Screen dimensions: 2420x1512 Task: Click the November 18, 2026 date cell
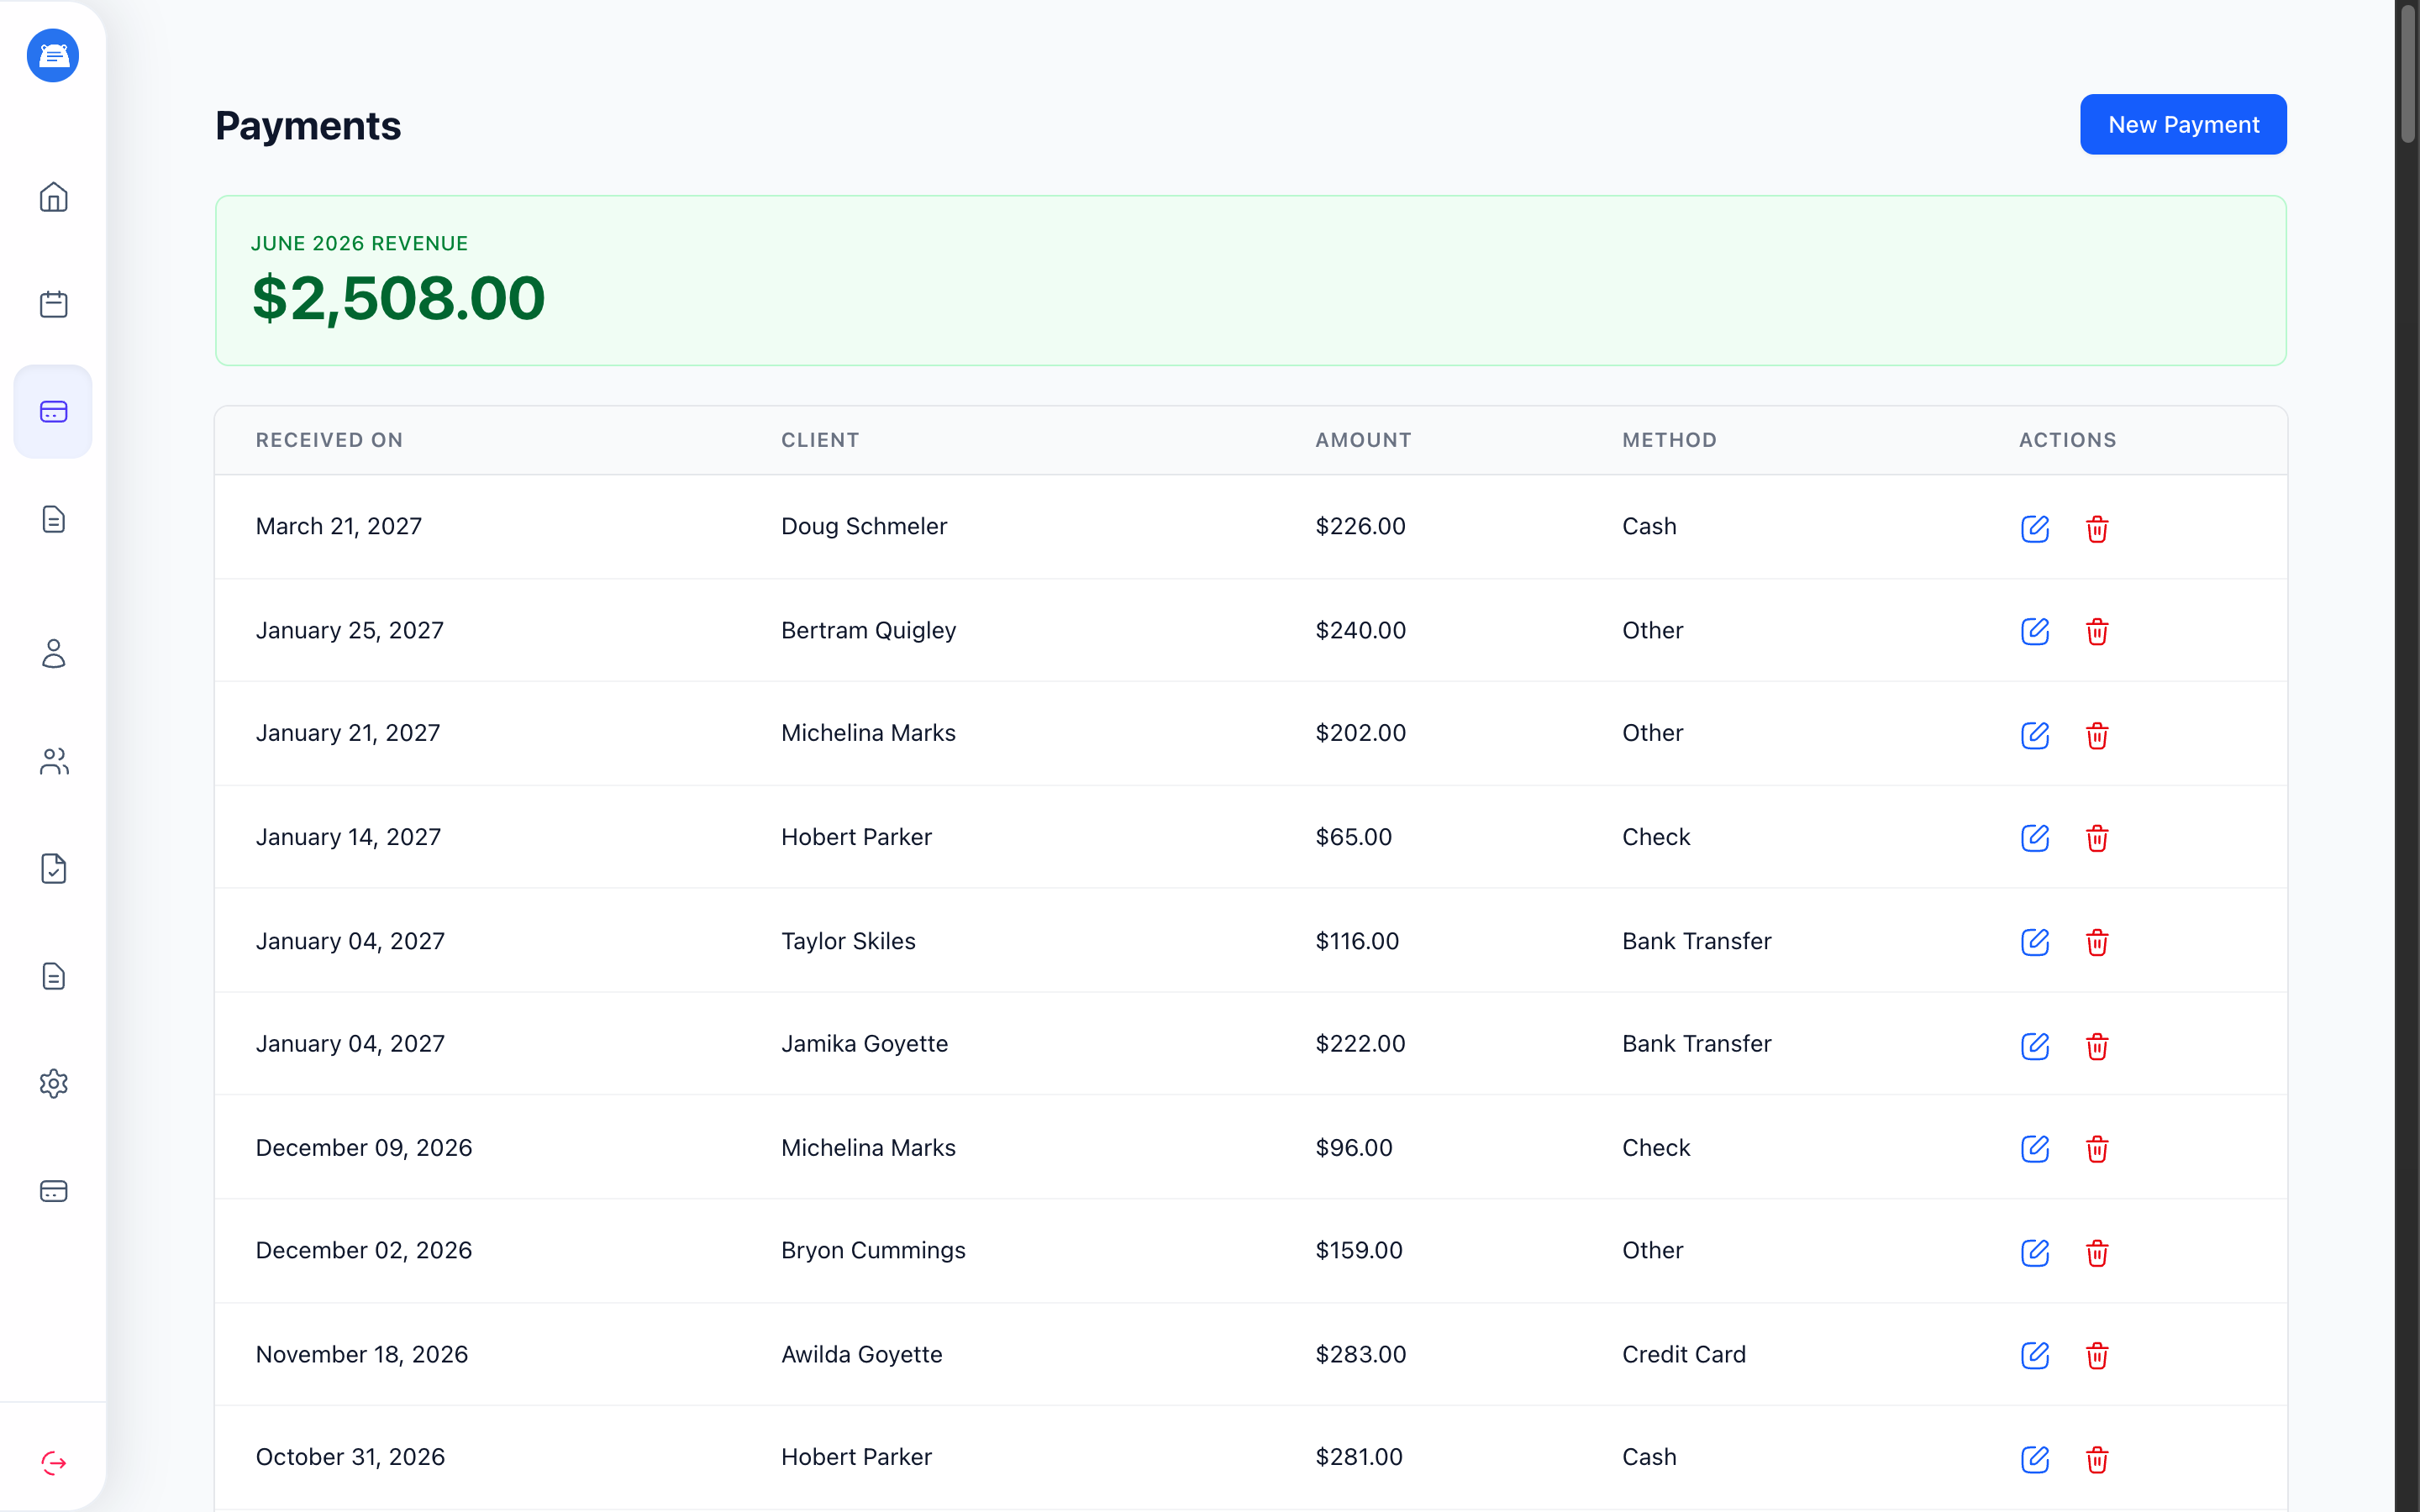(x=362, y=1355)
